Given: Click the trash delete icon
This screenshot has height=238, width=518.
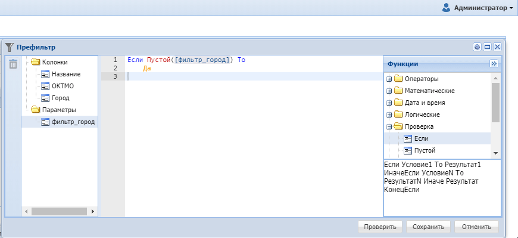Looking at the screenshot, I should pos(13,64).
